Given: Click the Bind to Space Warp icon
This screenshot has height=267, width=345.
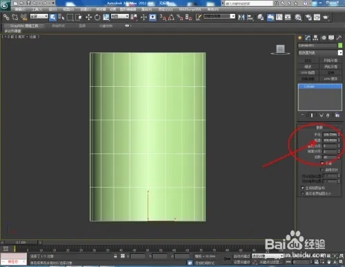Looking at the screenshot, I should point(23,17).
